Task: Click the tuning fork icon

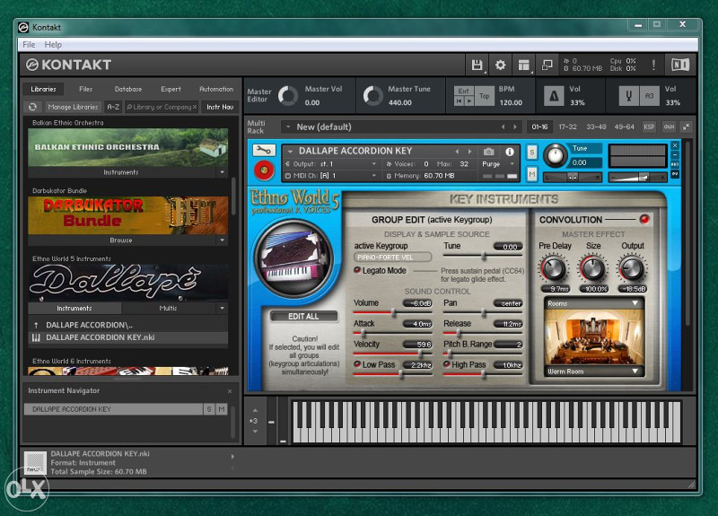Action: pyautogui.click(x=629, y=96)
